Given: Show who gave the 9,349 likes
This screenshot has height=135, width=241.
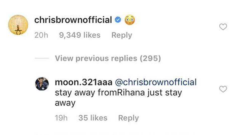Looking at the screenshot, I should click(x=80, y=35).
